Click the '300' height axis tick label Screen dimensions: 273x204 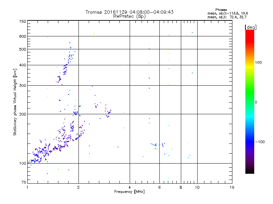click(x=23, y=85)
